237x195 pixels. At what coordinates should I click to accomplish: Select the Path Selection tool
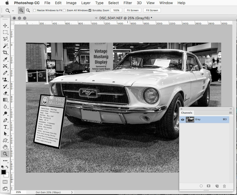(5, 134)
